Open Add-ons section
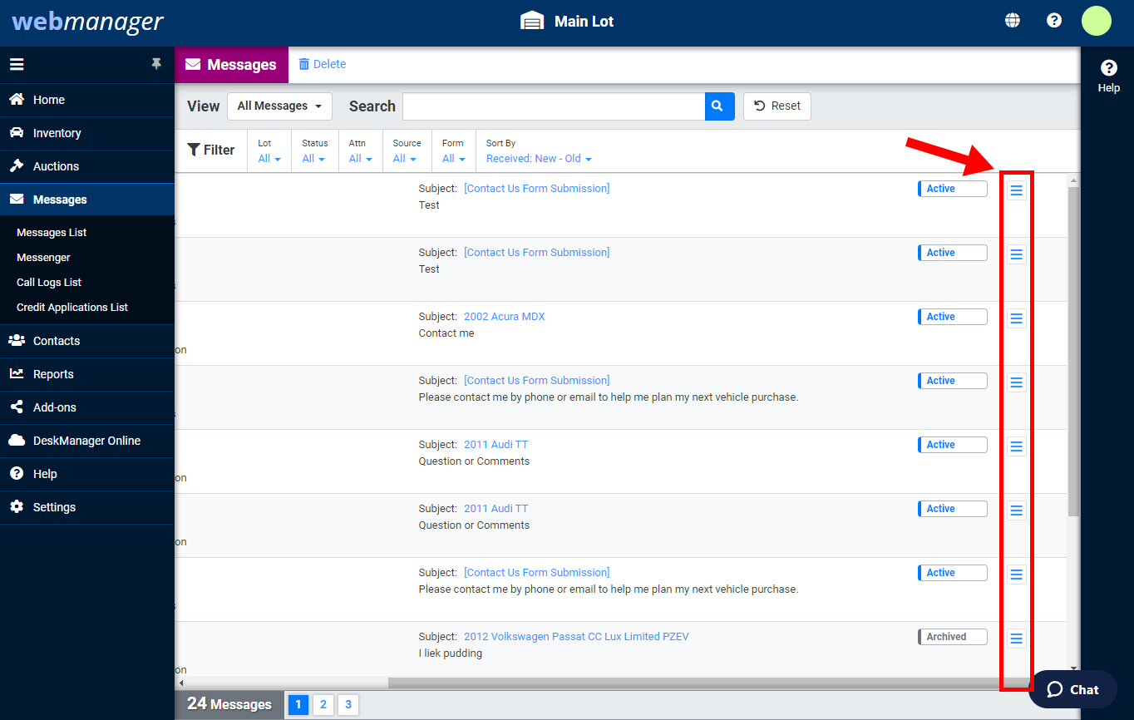The height and width of the screenshot is (720, 1134). pos(87,407)
